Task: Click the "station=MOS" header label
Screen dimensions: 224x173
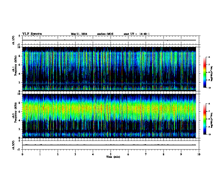Action: (105, 34)
